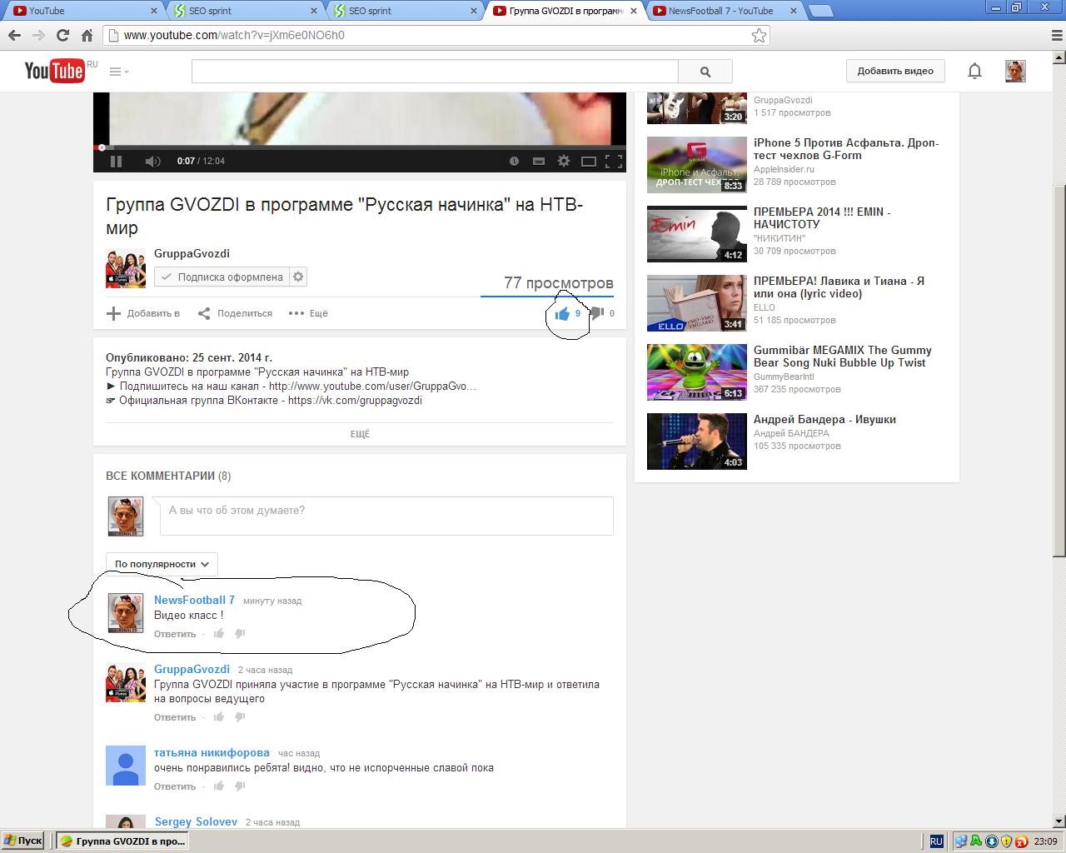Click the magnifier search button

(705, 71)
